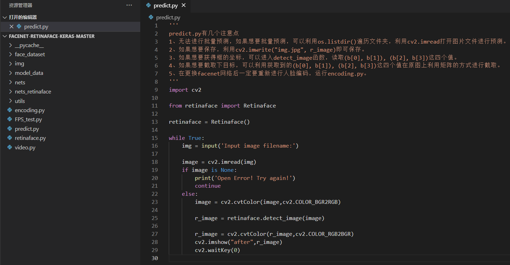Open the explorer more actions ellipsis

click(129, 5)
